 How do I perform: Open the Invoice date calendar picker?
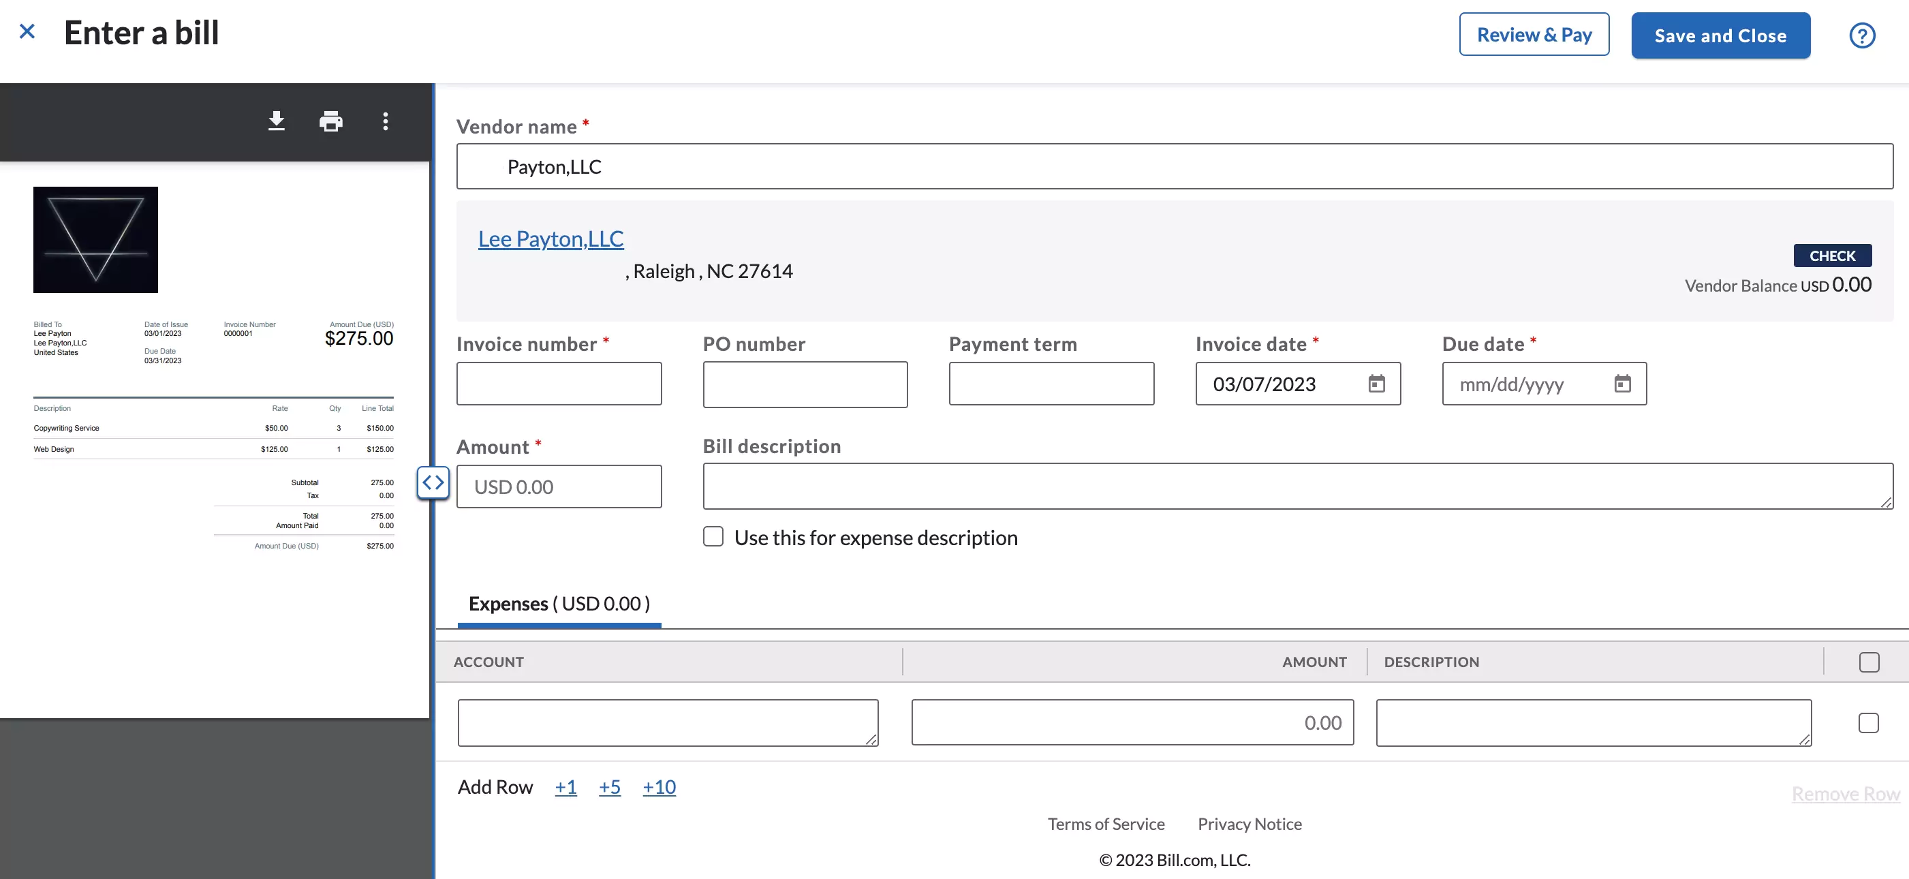1376,384
